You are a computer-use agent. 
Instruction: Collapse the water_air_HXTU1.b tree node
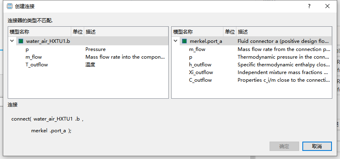tap(12, 41)
